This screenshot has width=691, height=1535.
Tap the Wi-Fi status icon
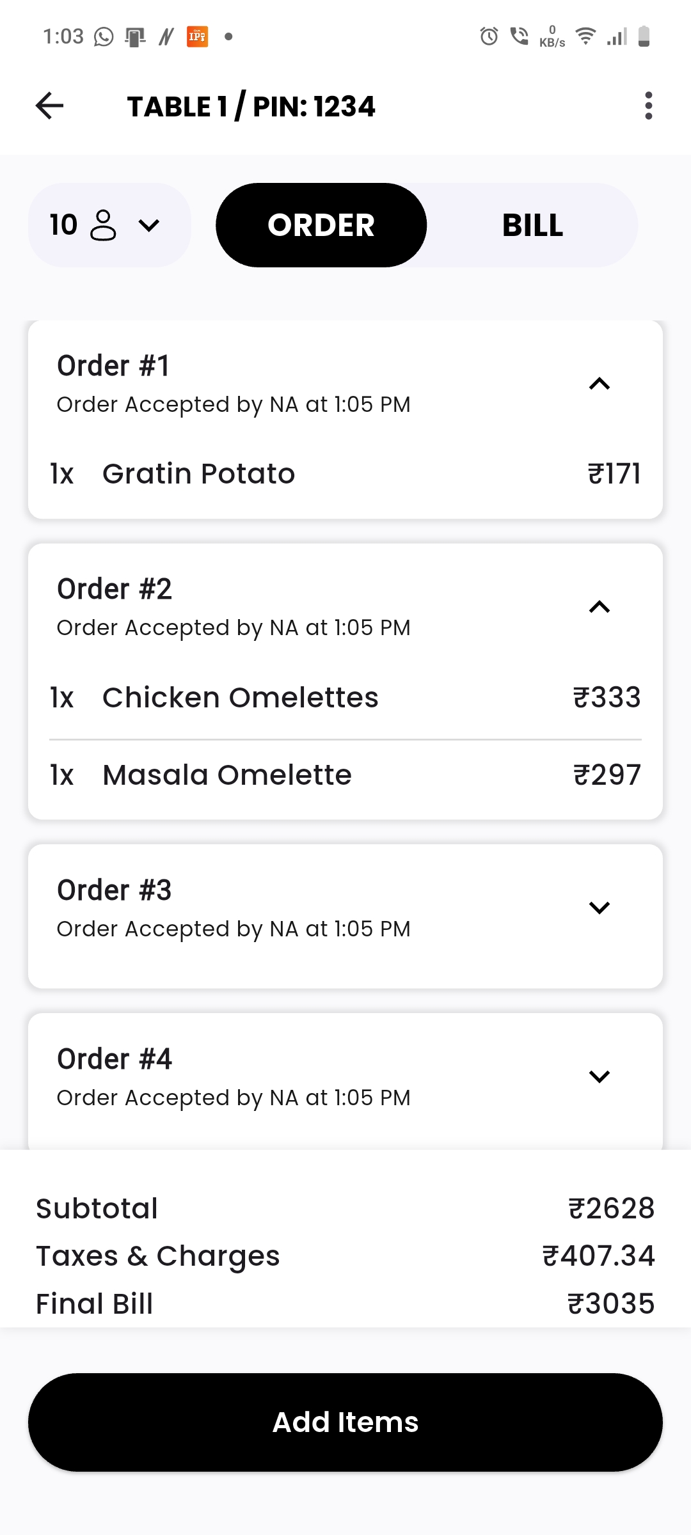pos(585,36)
